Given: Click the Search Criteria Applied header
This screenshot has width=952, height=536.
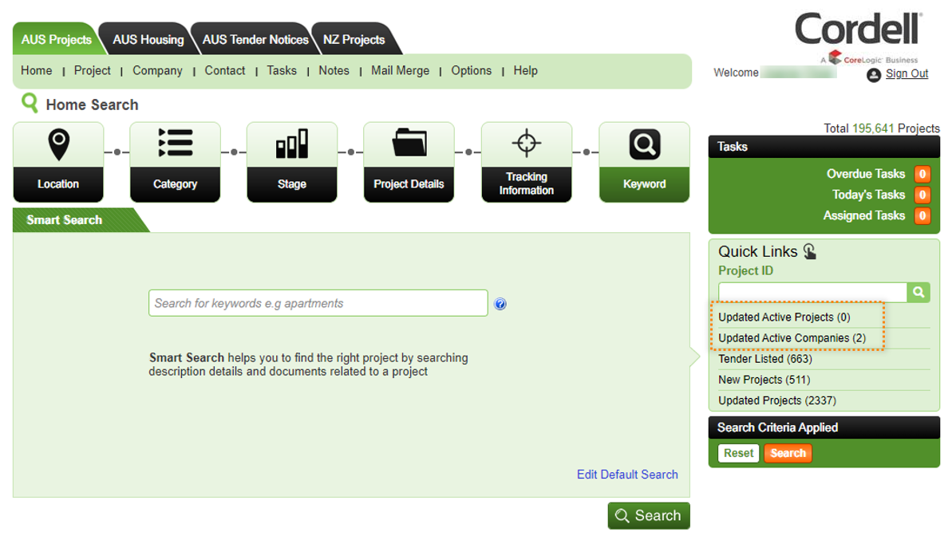Looking at the screenshot, I should 824,428.
